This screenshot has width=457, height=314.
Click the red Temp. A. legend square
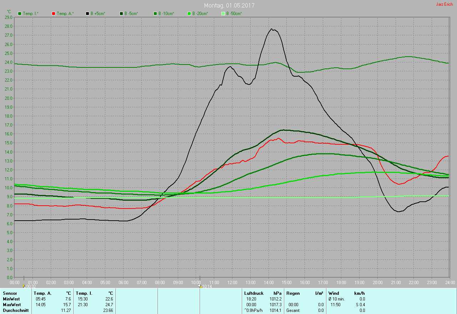coord(54,14)
